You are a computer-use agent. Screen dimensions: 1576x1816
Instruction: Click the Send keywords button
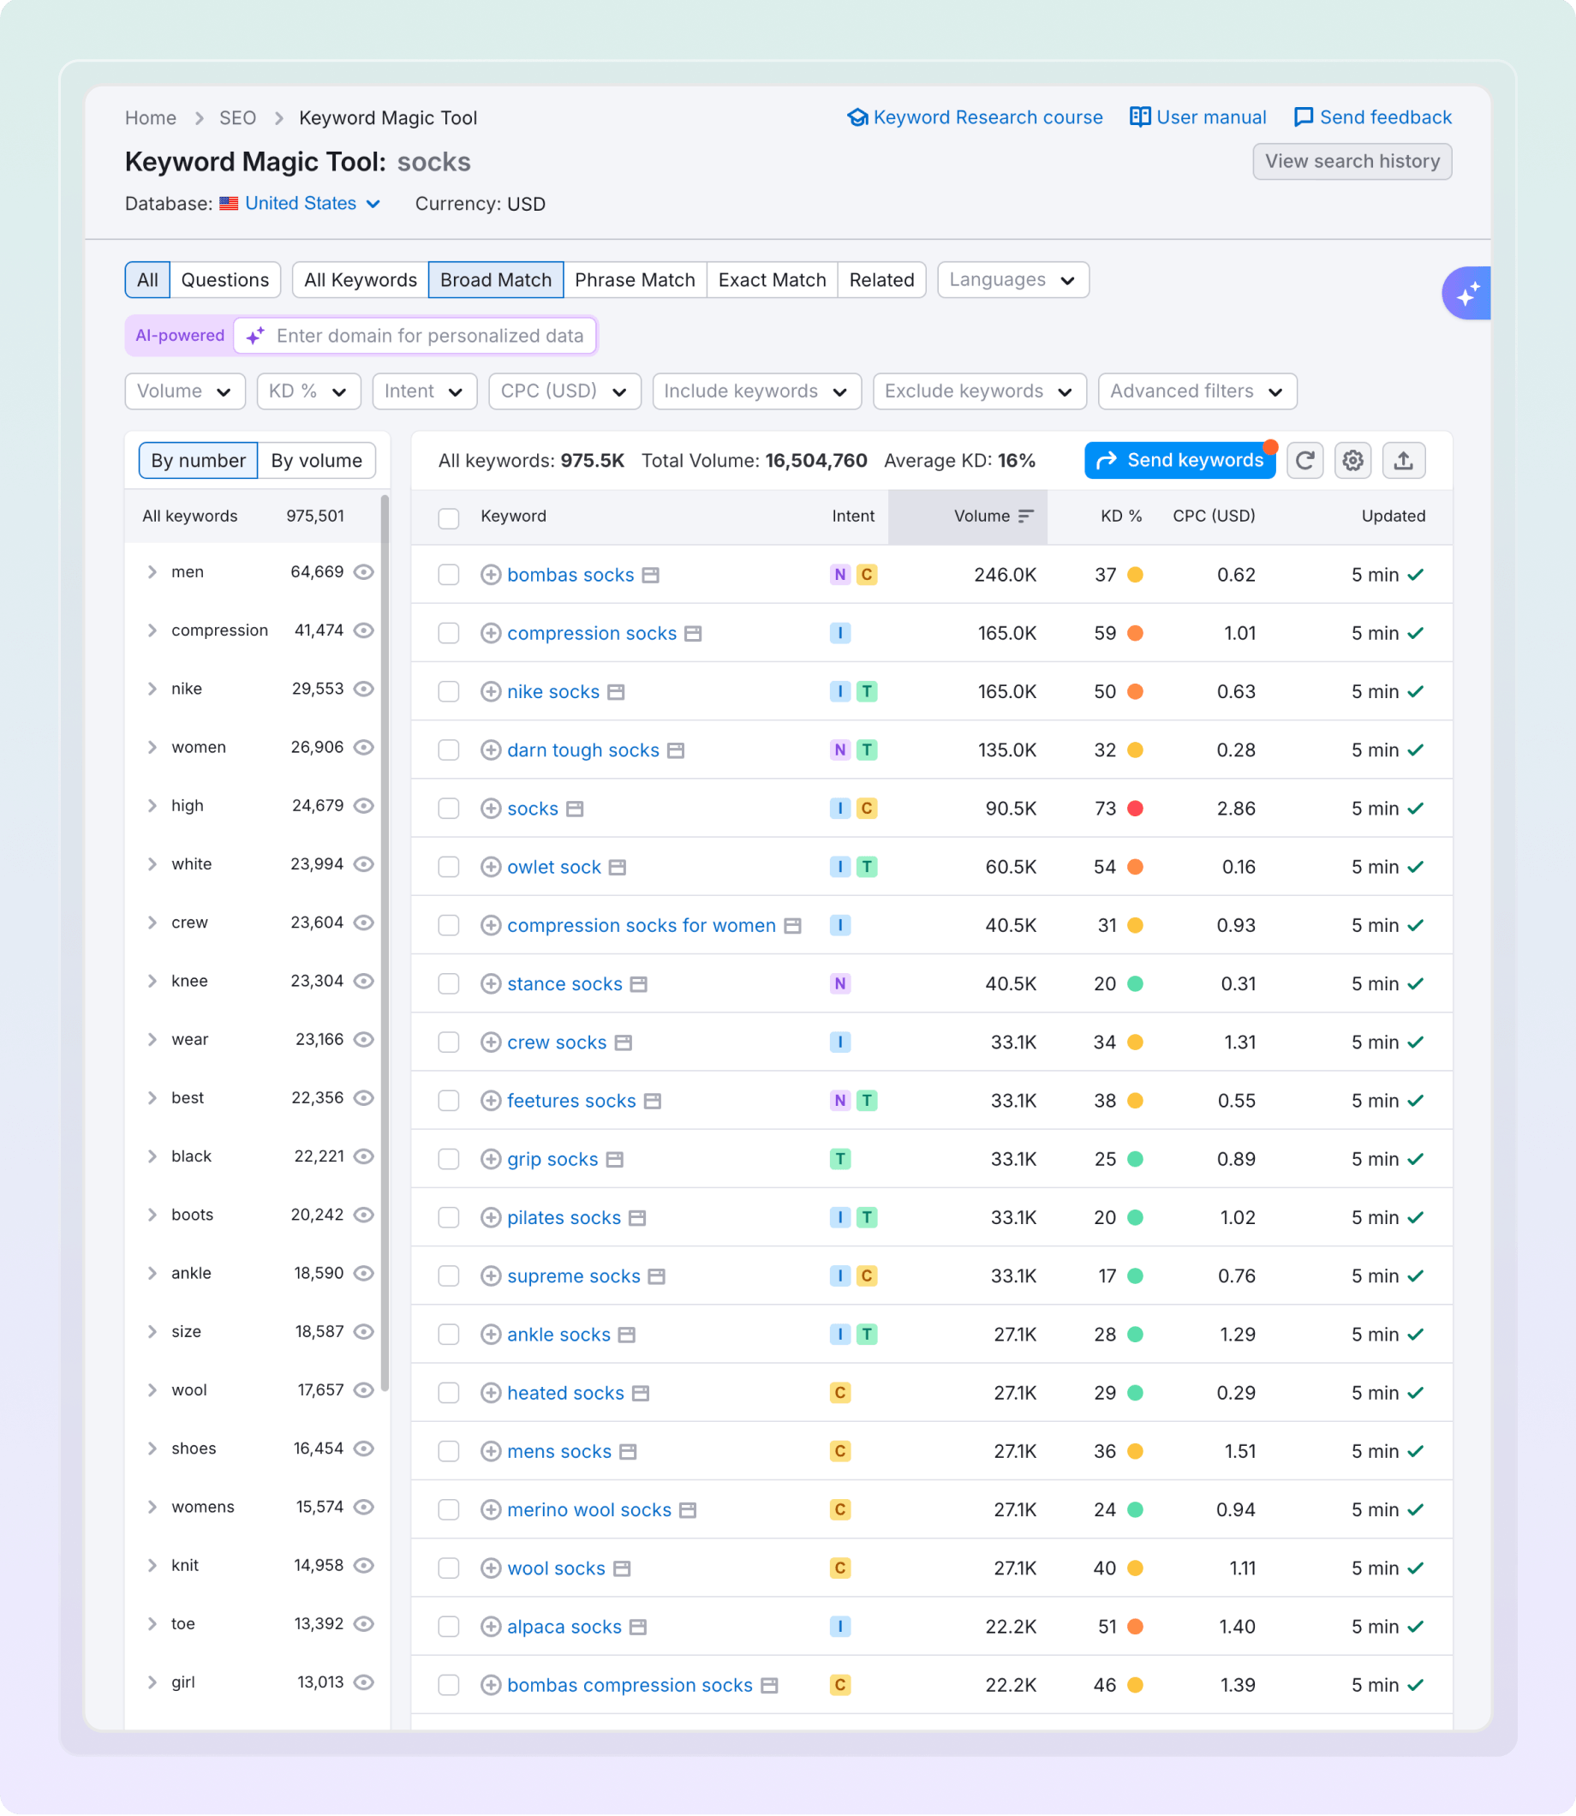pyautogui.click(x=1179, y=460)
